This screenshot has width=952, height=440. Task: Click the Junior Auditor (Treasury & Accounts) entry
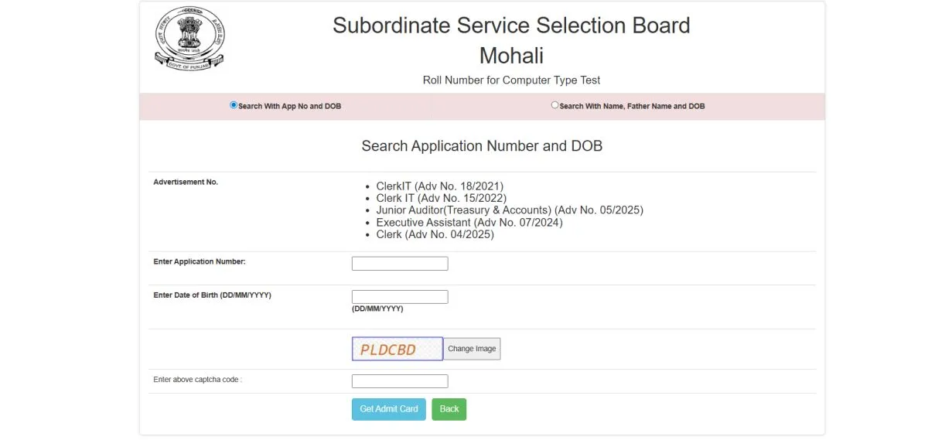(509, 210)
